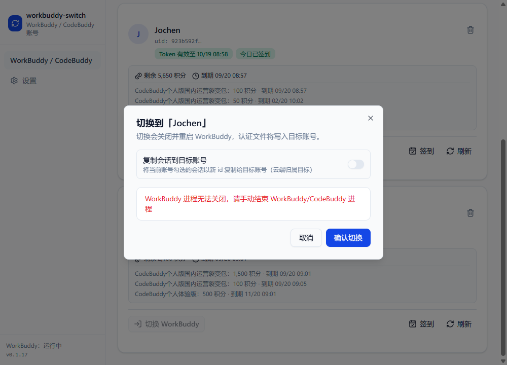Screen dimensions: 507x365
Task: Toggle 复制会话到目标账号 switch
Action: coord(356,164)
